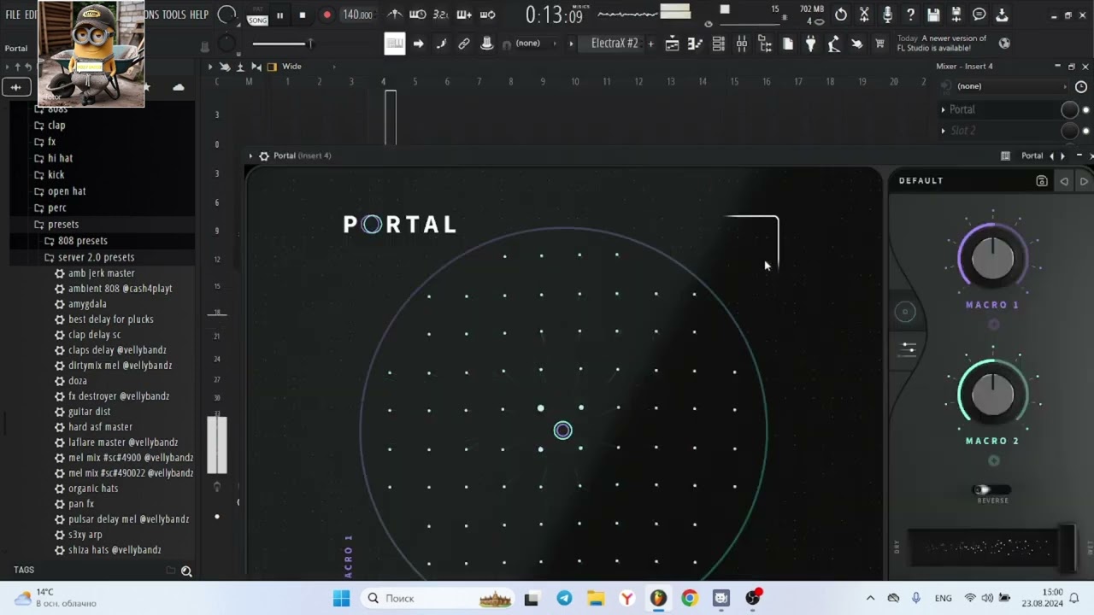The image size is (1094, 615).
Task: Click the MACRO 2 knob
Action: [x=992, y=395]
